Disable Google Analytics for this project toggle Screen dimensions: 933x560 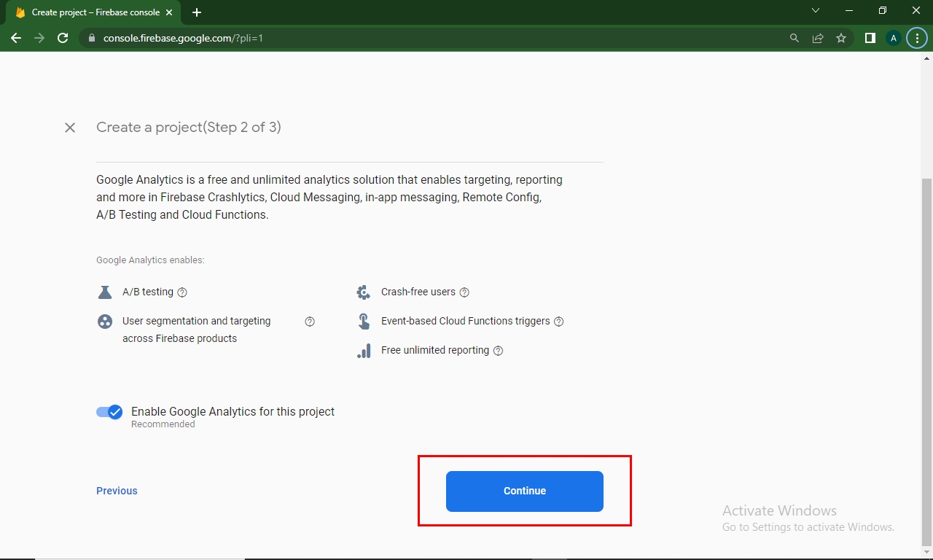[x=109, y=412]
